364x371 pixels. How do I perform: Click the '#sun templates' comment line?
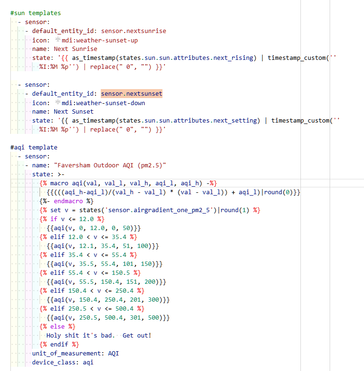(x=35, y=13)
